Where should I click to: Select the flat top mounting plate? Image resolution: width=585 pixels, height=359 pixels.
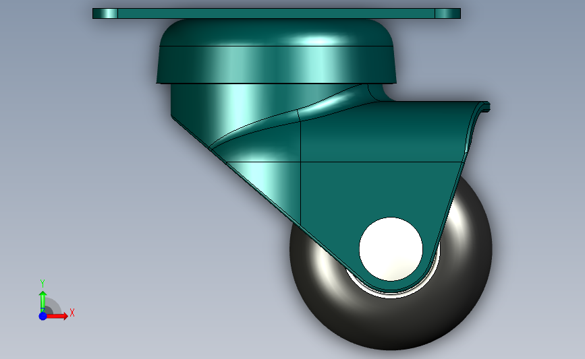(x=277, y=13)
